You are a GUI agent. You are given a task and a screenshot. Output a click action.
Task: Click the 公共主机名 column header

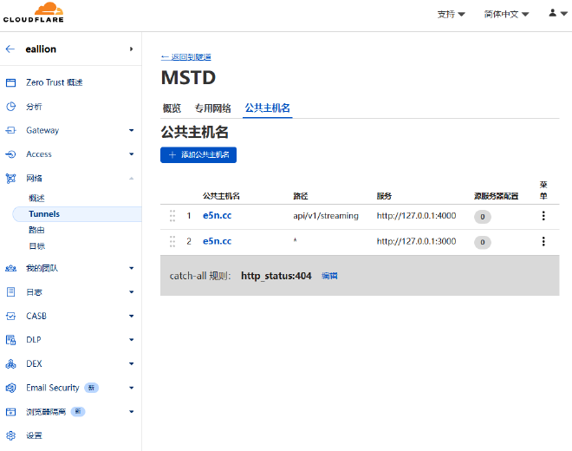click(221, 196)
